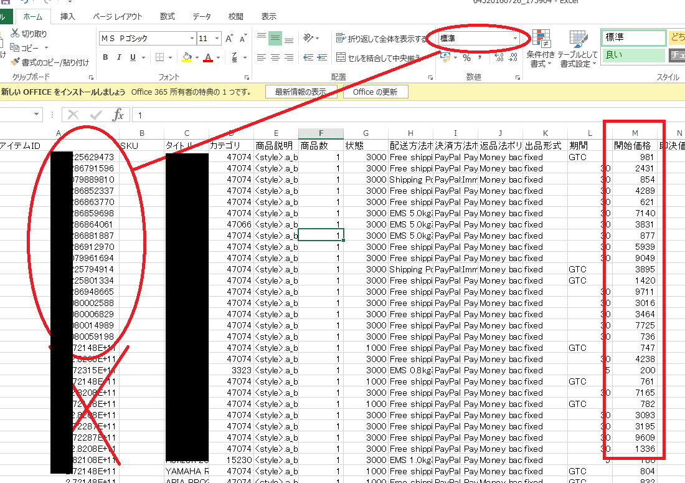The image size is (685, 483).
Task: Open the font size 11 dropdown
Action: (x=217, y=39)
